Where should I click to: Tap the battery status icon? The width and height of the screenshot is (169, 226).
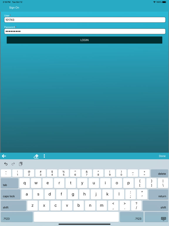click(x=164, y=2)
